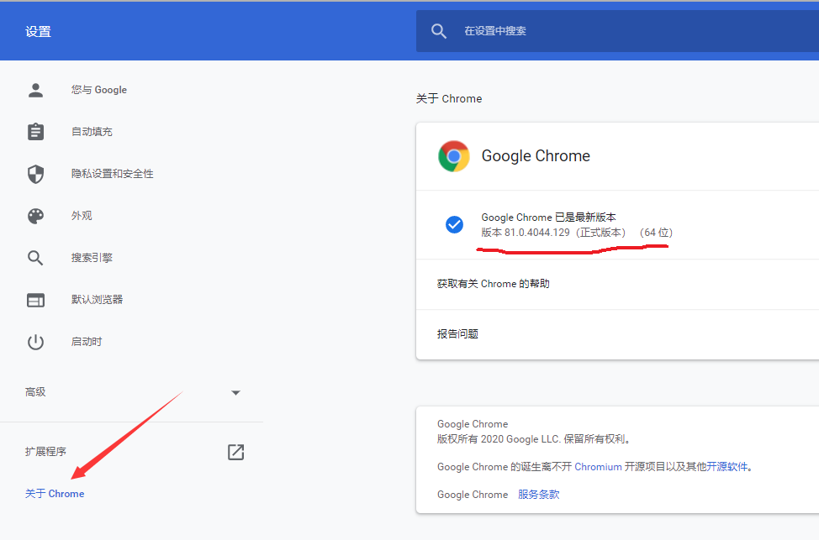Go to 隐私设置和安全性 section

pos(113,174)
